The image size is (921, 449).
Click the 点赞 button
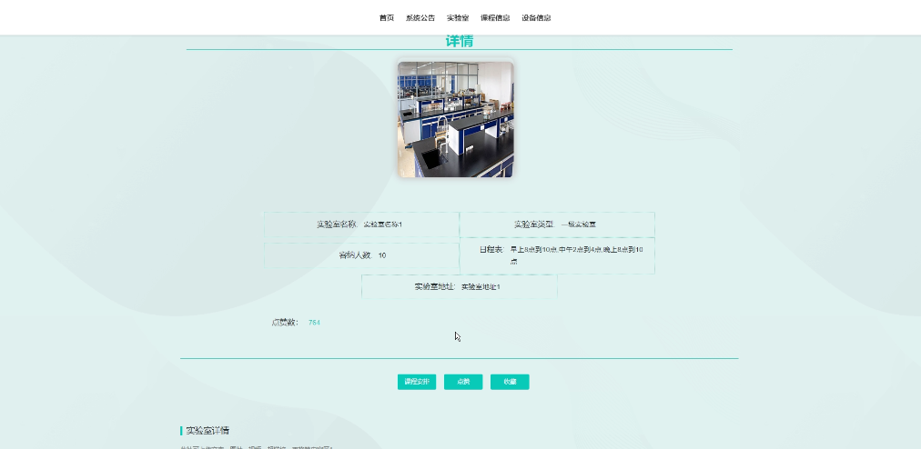click(463, 382)
